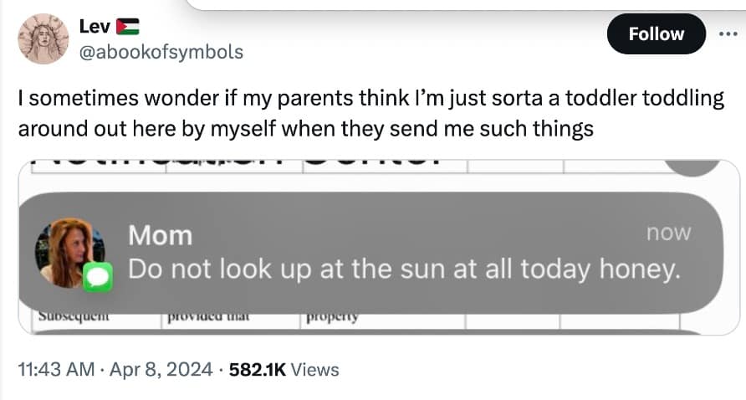Open the 11:43 AM tweet timestamp
This screenshot has height=400, width=746.
55,369
